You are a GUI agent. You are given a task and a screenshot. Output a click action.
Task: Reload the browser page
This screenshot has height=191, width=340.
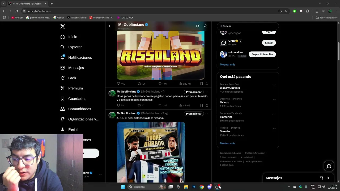(x=16, y=11)
